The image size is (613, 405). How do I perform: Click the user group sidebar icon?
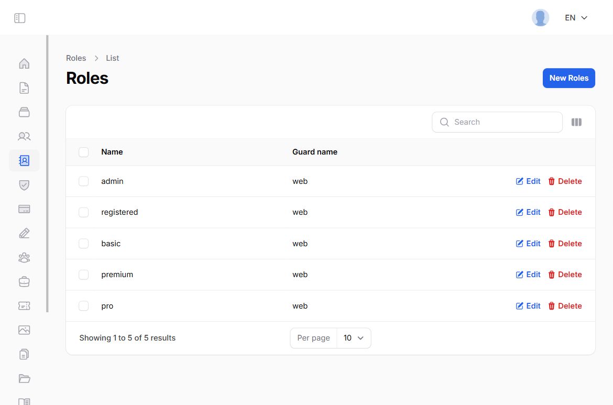pyautogui.click(x=24, y=257)
